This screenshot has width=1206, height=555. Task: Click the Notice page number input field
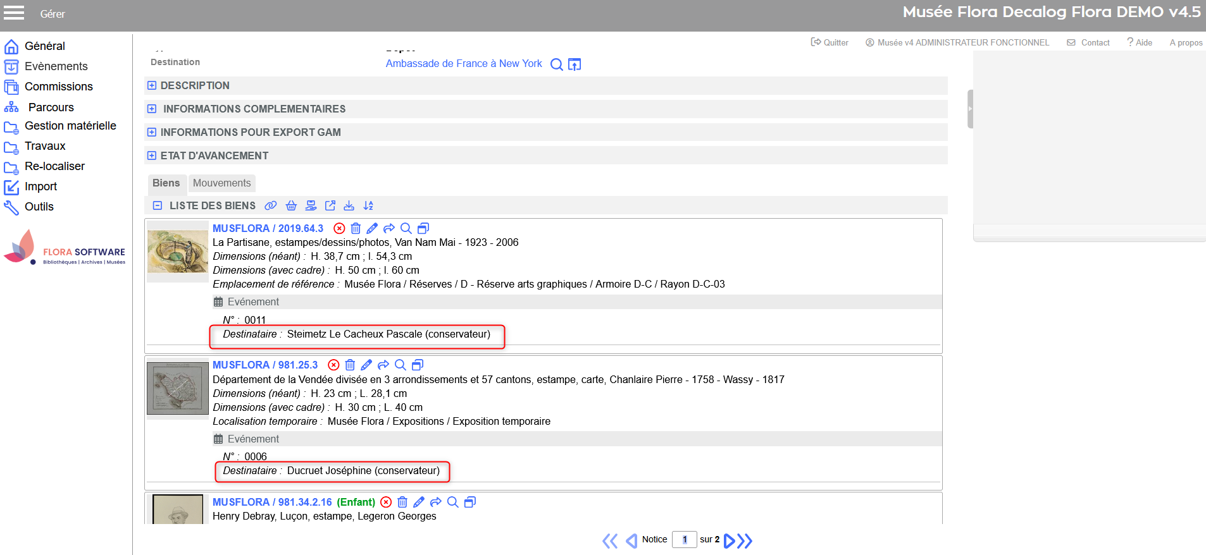click(684, 540)
